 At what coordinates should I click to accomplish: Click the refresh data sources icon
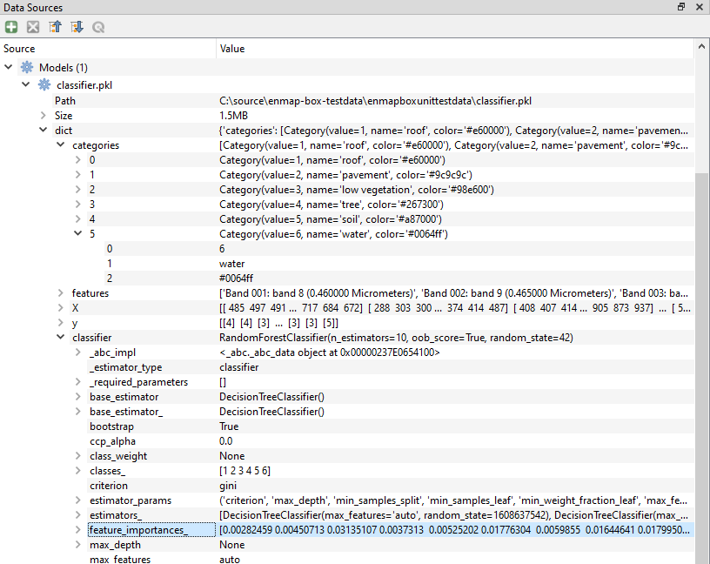coord(98,27)
